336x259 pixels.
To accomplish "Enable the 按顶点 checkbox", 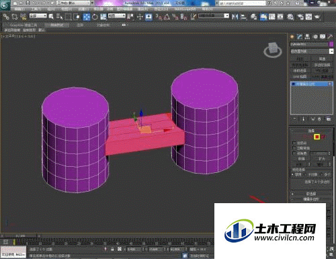I will (294, 143).
